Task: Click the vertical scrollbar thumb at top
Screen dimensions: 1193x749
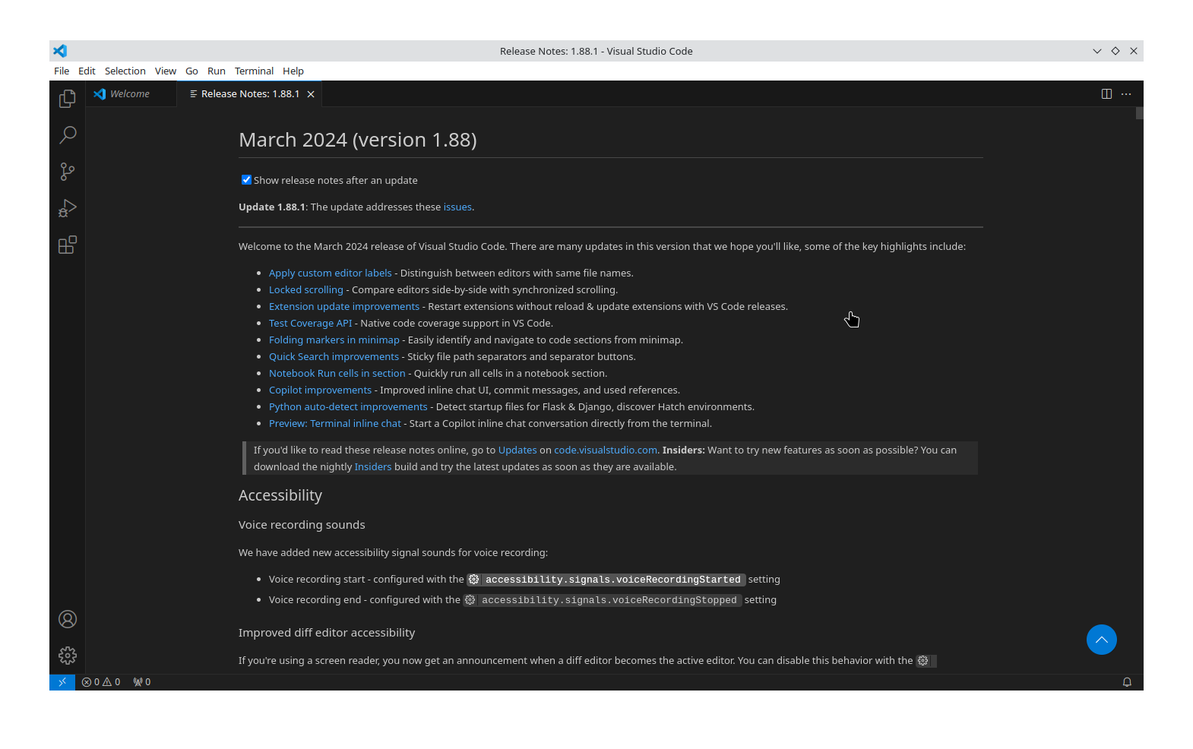Action: click(x=1139, y=113)
